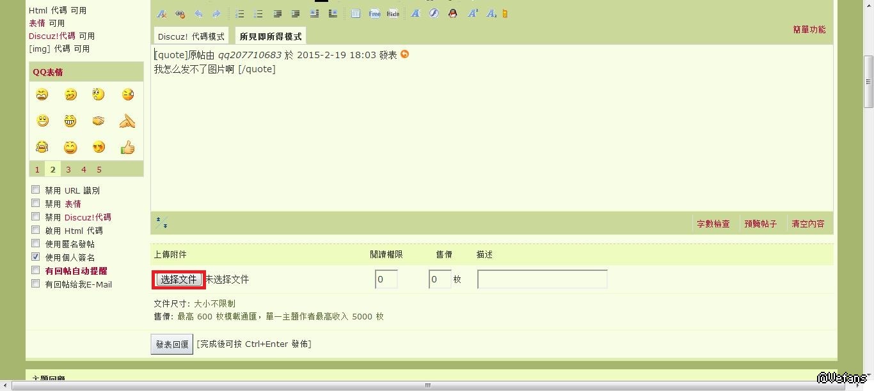
Task: Click the 未选择文件 text
Action: pyautogui.click(x=227, y=279)
